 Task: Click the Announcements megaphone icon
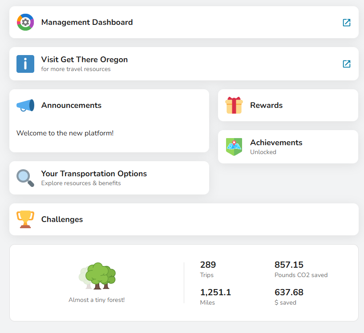(x=25, y=105)
